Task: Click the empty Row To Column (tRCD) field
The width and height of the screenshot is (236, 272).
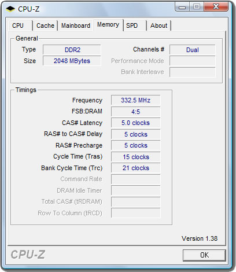Action: (x=136, y=213)
